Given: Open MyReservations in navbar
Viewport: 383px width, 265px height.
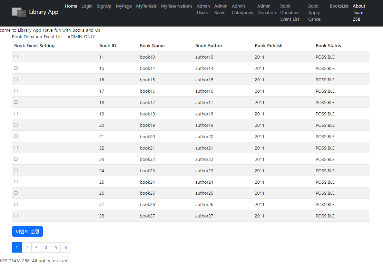Looking at the screenshot, I should [177, 6].
